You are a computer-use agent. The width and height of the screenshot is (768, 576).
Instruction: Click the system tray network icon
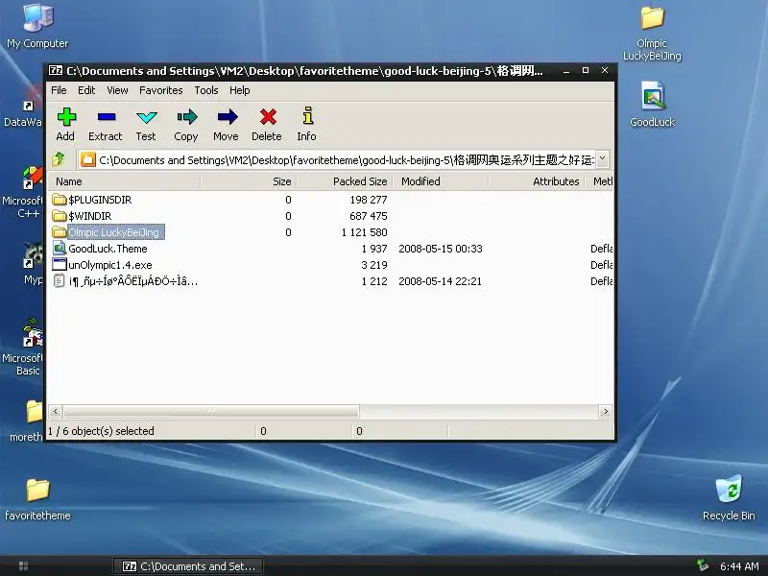coord(703,565)
